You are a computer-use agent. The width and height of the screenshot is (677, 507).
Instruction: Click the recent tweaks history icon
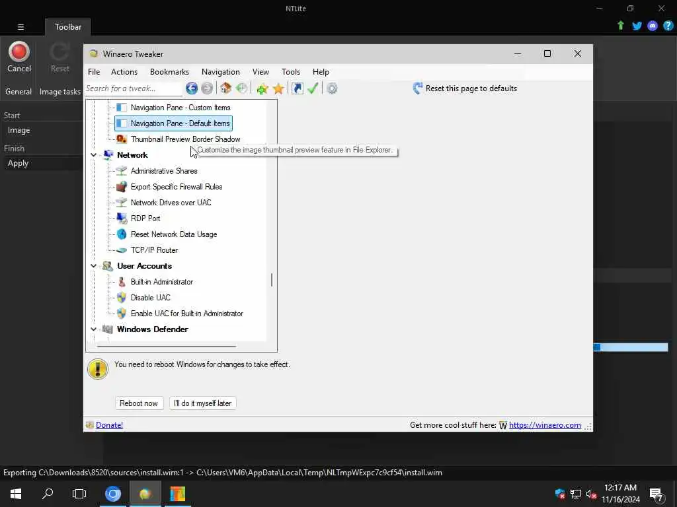click(242, 88)
